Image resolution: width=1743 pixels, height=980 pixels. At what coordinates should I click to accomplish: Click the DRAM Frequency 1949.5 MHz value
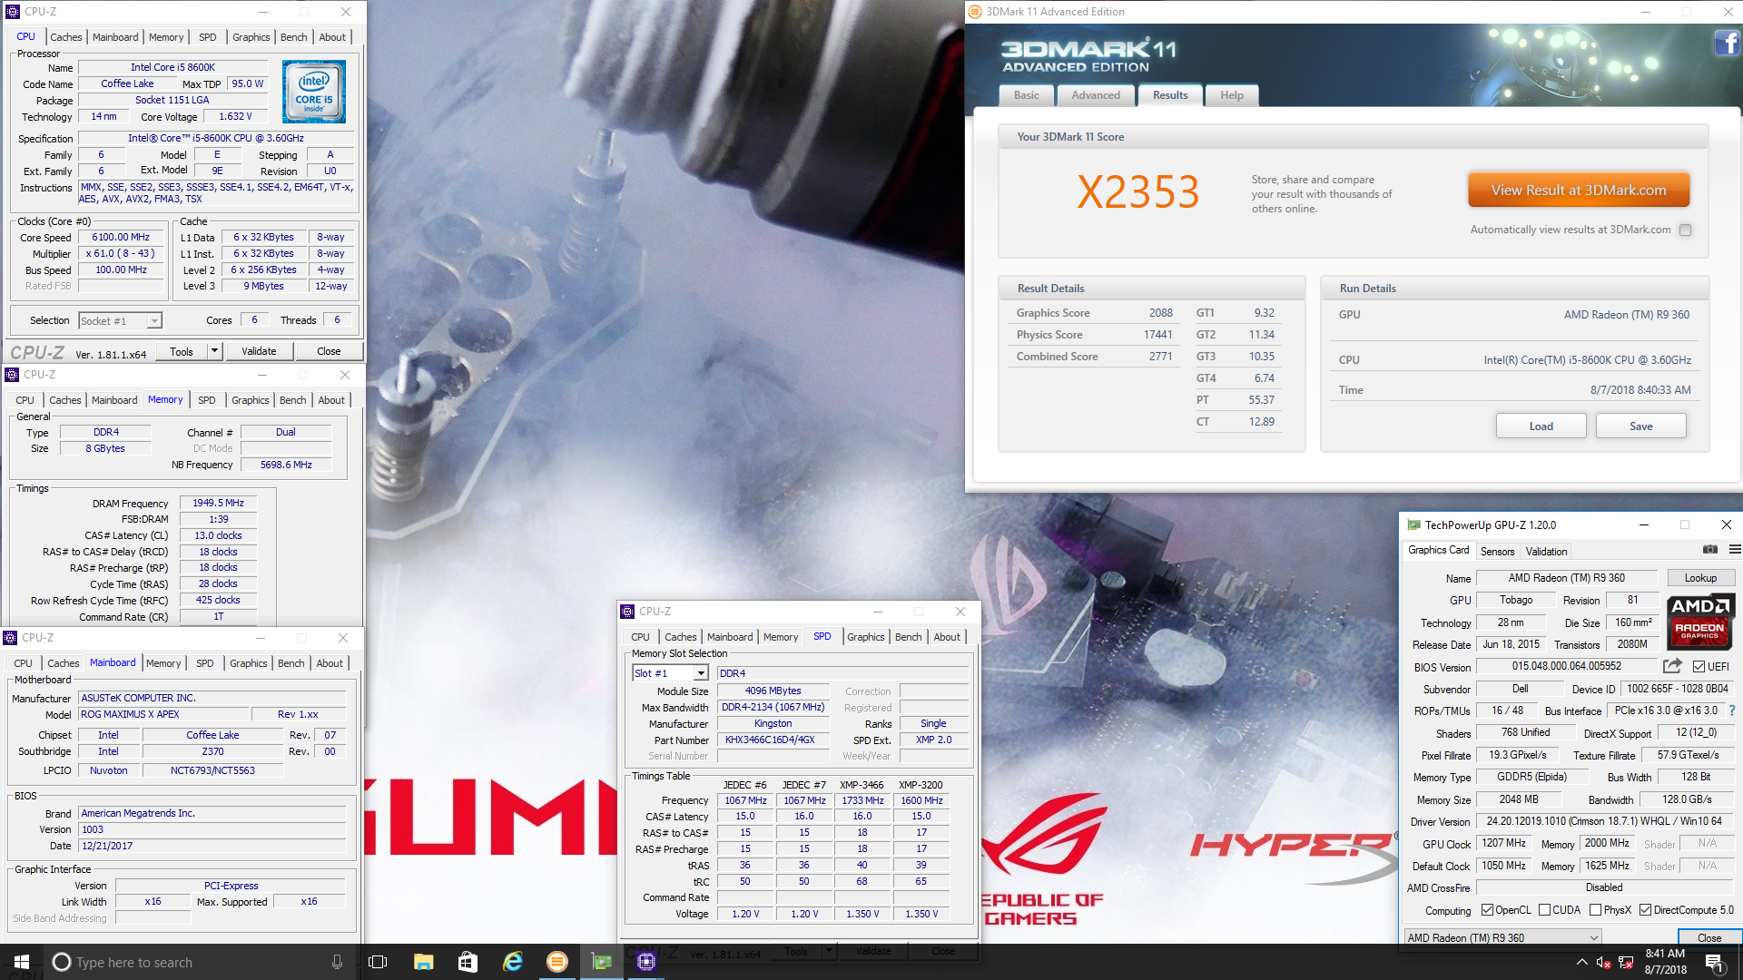(x=218, y=503)
